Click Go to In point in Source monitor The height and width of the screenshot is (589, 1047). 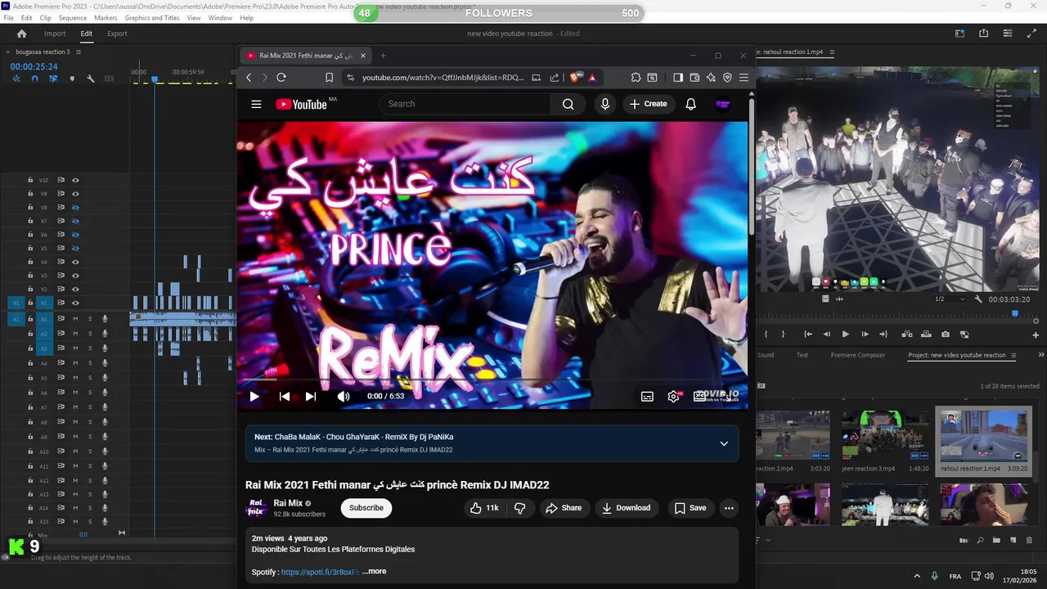pos(808,334)
